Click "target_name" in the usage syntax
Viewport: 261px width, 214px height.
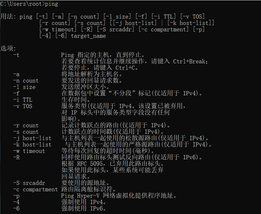click(88, 36)
